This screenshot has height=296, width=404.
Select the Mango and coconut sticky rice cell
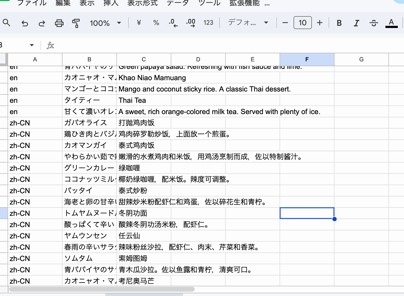(x=144, y=89)
